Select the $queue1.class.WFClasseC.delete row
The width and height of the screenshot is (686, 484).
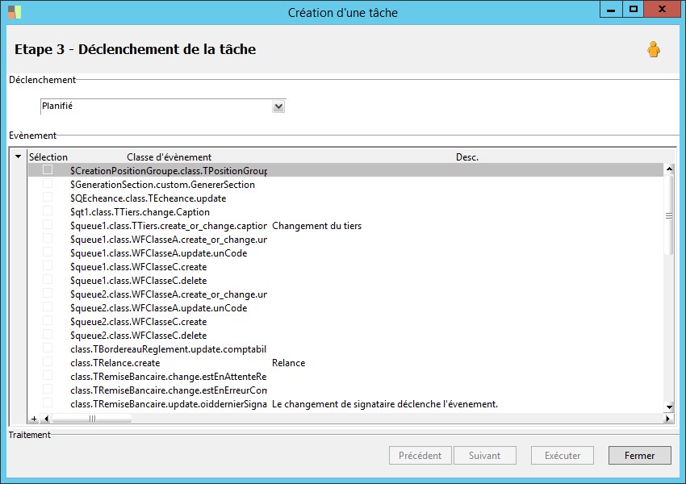pos(345,281)
